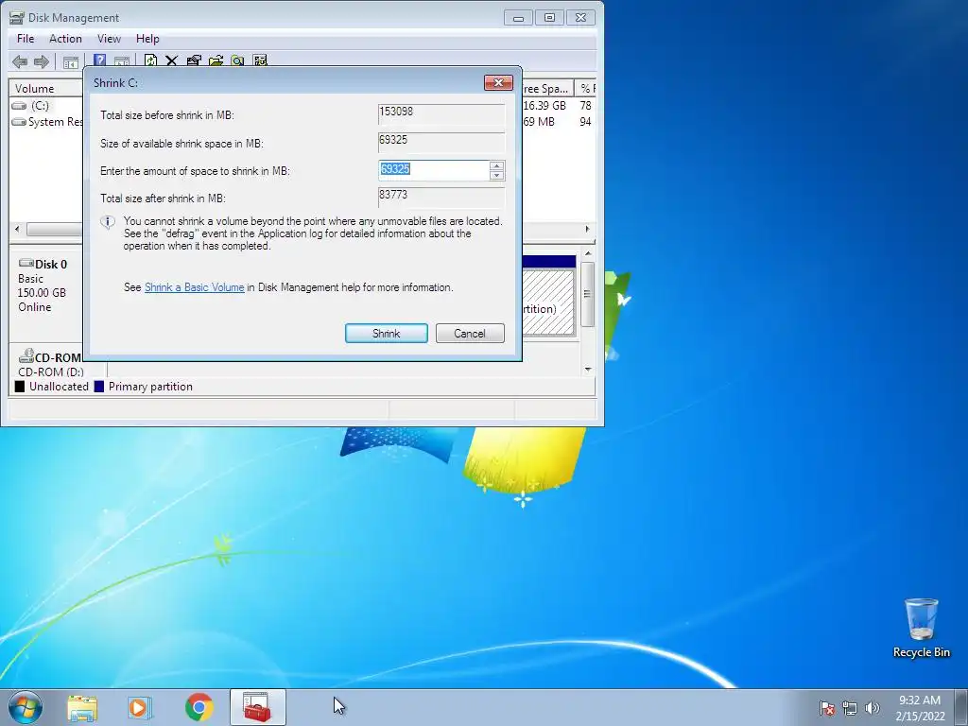This screenshot has width=968, height=726.
Task: Click the volume speaker tray icon
Action: pos(872,708)
